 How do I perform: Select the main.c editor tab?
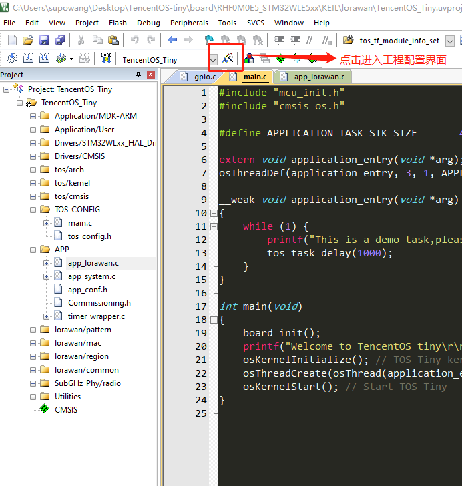(249, 77)
